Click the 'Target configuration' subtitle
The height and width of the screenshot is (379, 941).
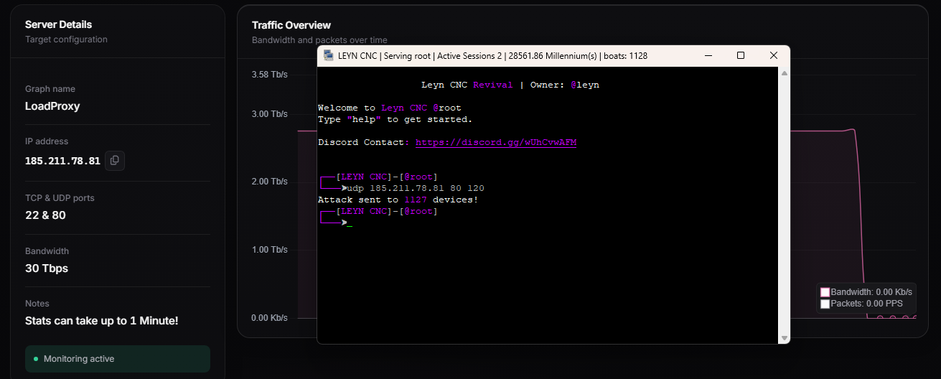pos(66,39)
